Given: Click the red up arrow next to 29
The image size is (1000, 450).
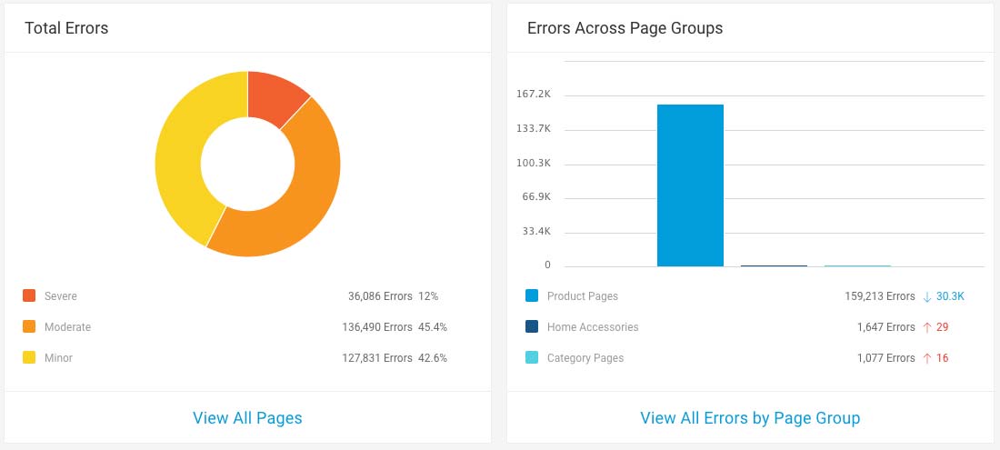Looking at the screenshot, I should (x=926, y=327).
